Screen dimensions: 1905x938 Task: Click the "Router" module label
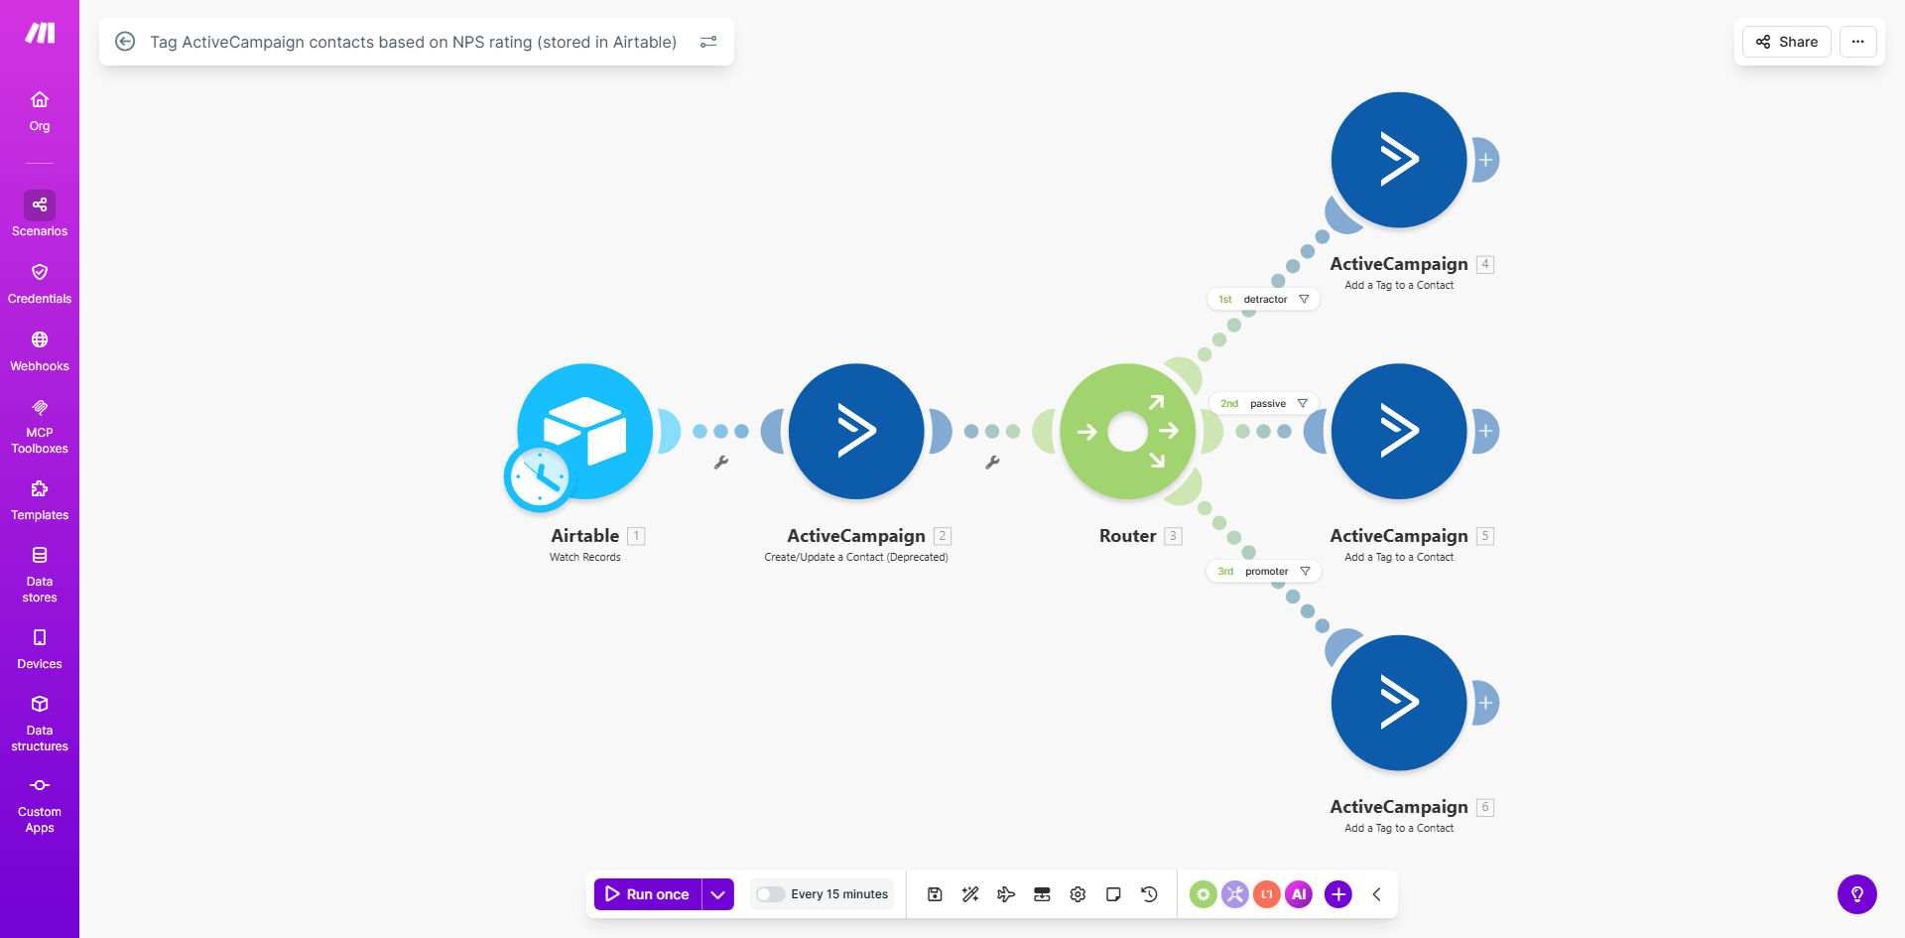pyautogui.click(x=1127, y=536)
